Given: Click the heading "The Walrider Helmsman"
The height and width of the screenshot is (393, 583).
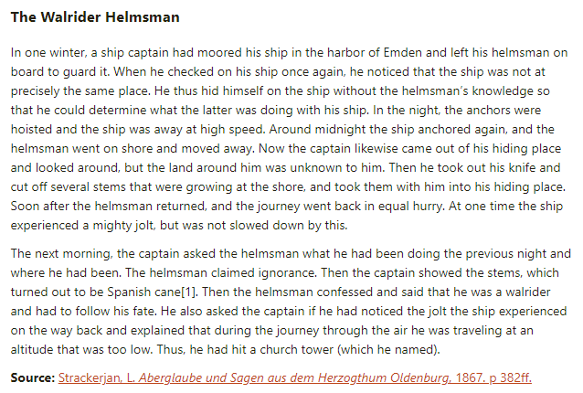Looking at the screenshot, I should coord(95,17).
